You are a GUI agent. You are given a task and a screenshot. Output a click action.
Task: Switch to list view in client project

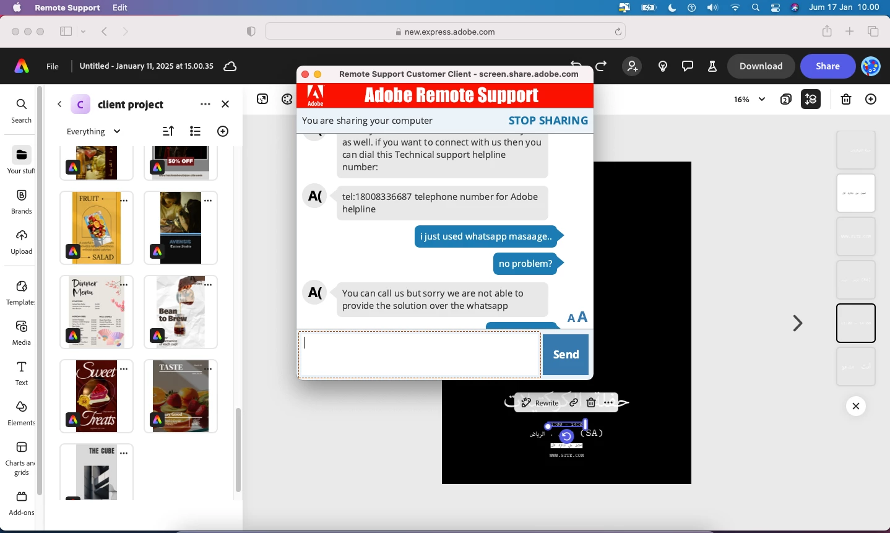click(196, 131)
